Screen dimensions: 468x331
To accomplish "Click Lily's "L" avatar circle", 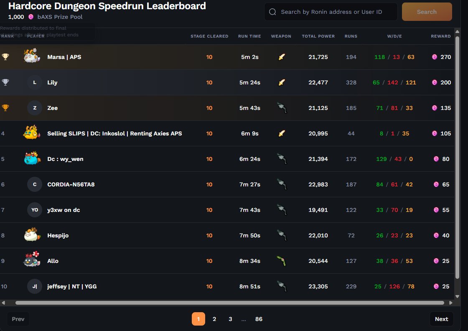I will 35,82.
